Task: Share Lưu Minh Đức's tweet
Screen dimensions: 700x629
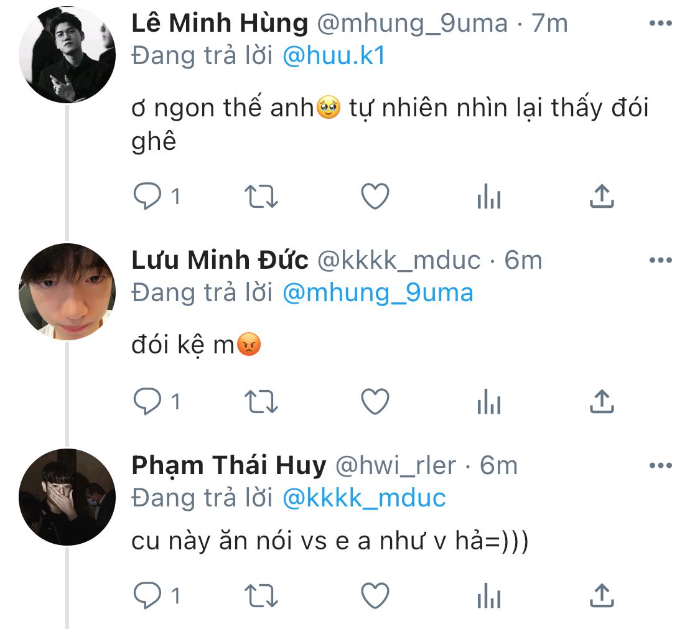Action: pyautogui.click(x=602, y=402)
